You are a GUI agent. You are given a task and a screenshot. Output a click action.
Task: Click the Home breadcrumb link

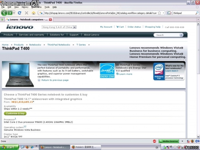tap(5, 45)
